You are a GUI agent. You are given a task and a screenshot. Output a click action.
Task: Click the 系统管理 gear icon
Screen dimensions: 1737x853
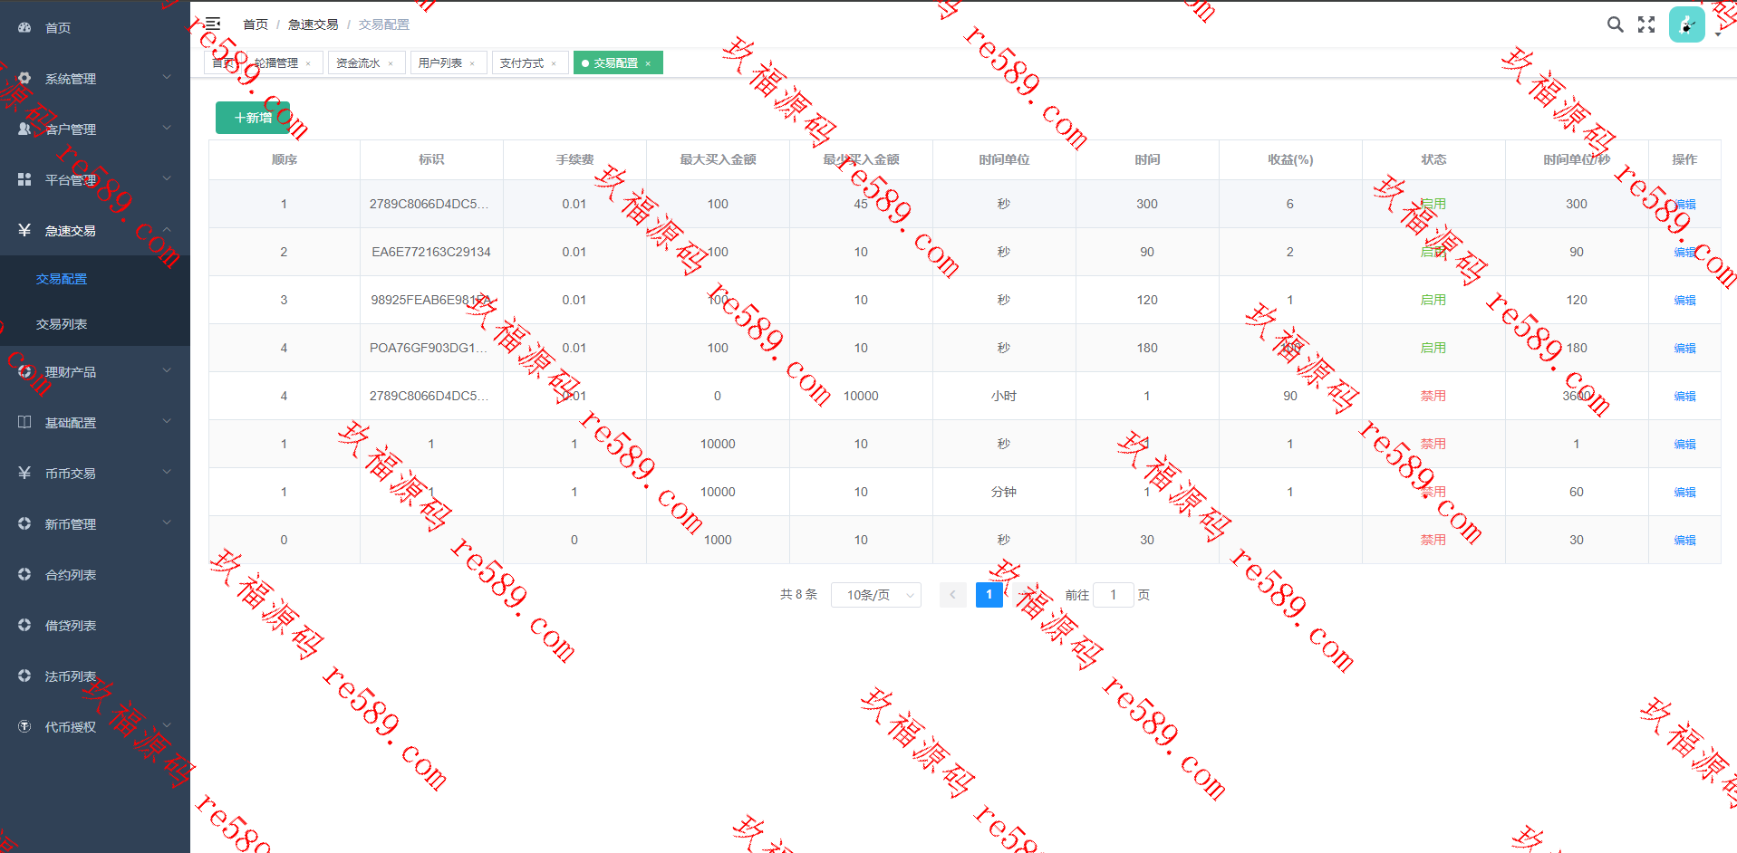24,79
